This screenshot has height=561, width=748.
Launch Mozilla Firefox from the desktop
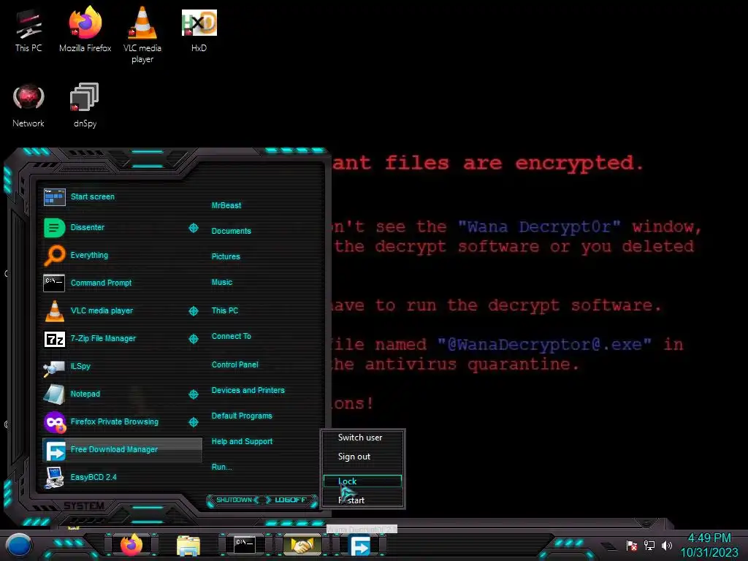(x=85, y=31)
